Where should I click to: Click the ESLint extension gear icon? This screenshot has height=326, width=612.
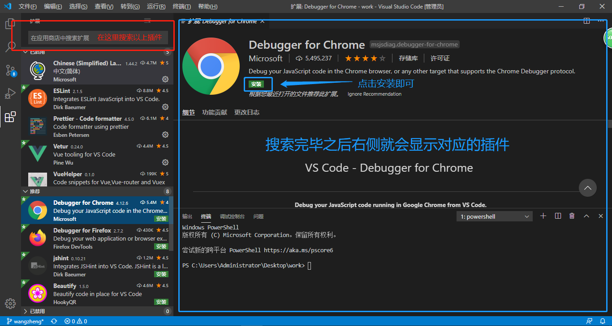[165, 107]
